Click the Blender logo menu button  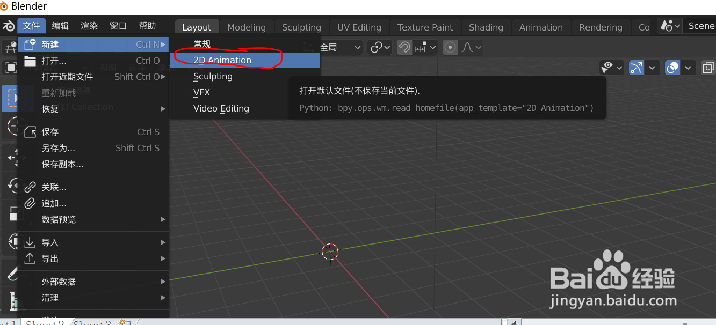(x=9, y=26)
